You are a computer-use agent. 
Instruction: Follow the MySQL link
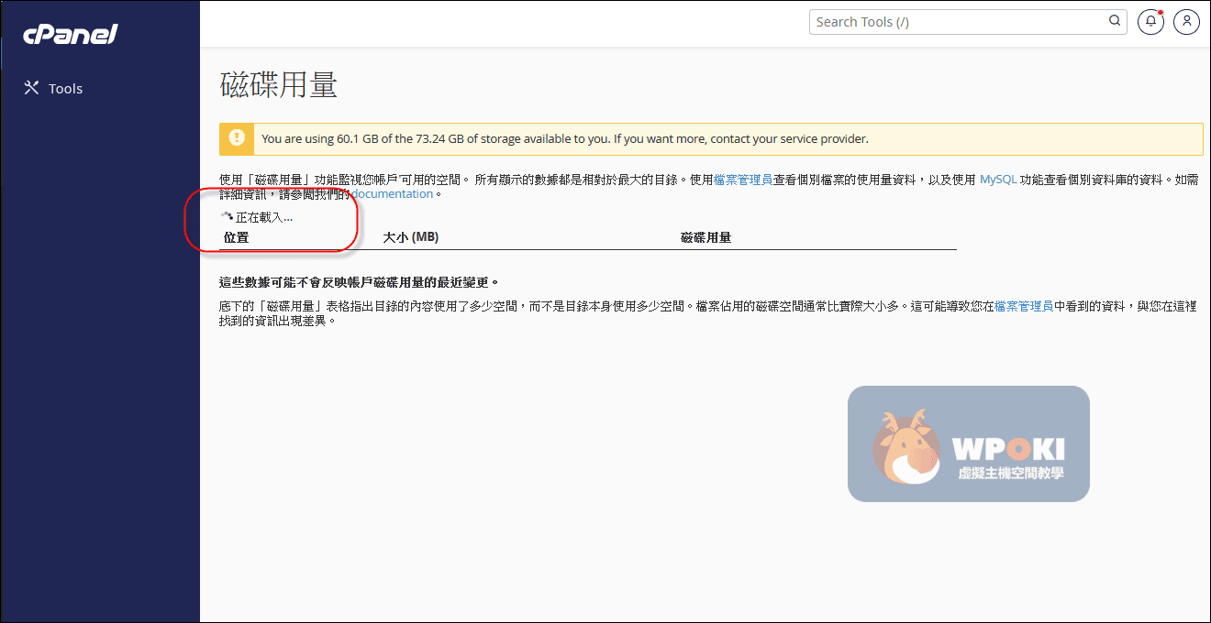(x=998, y=180)
